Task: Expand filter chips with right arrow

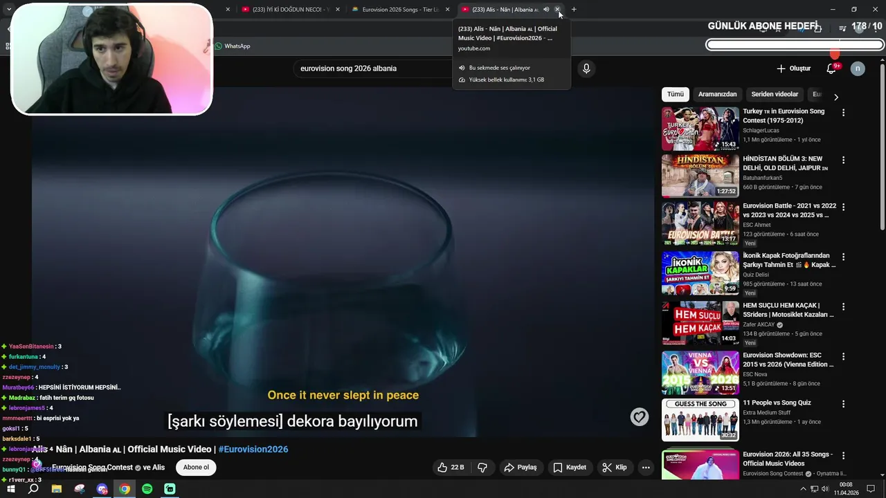Action: coord(835,97)
